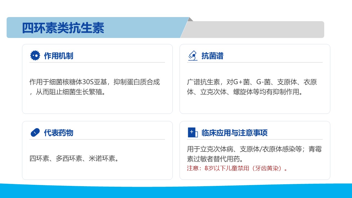Click the paragraph about 30S亚基 protein synthesis

95,87
